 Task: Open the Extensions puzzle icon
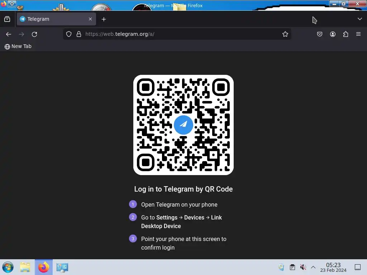pyautogui.click(x=345, y=34)
